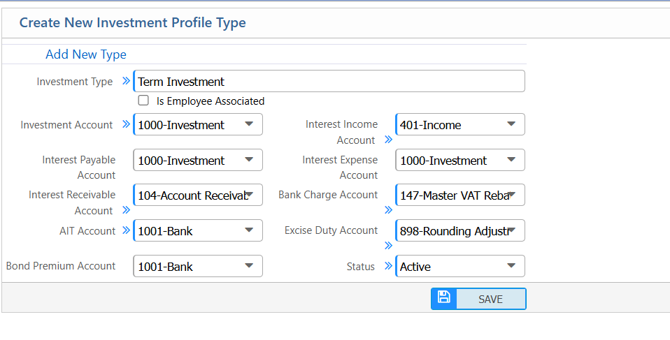Click double-arrow icon next to AIT Account

tap(126, 230)
